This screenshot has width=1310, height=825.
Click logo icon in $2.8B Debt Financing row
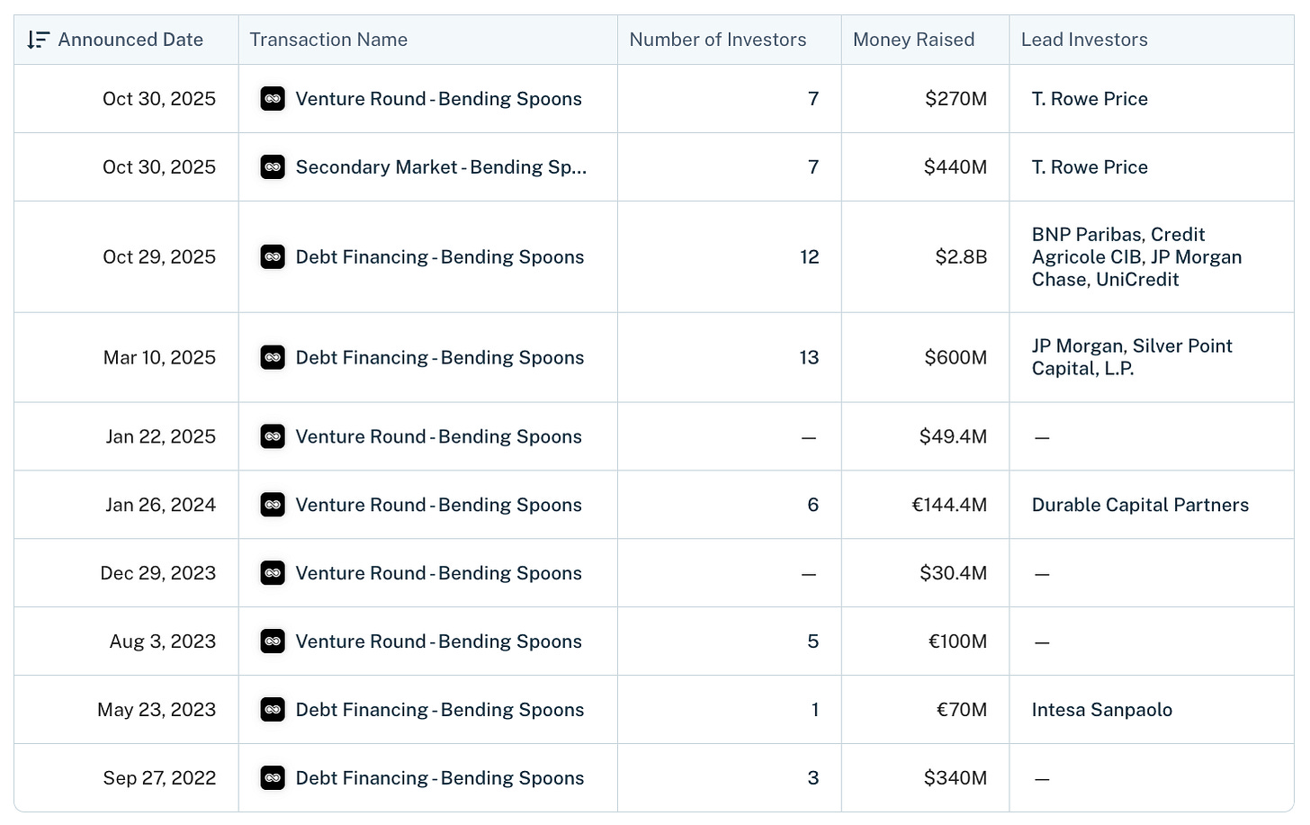click(x=273, y=257)
